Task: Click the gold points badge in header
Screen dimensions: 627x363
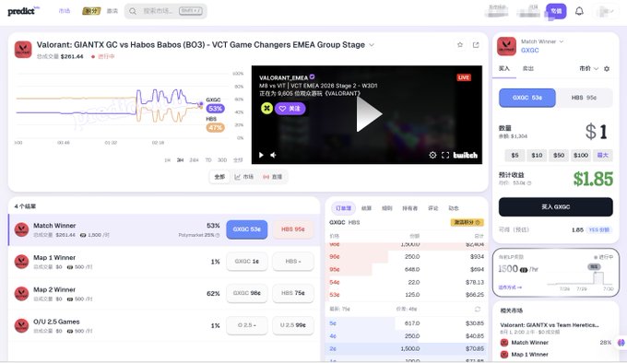Action: [91, 11]
